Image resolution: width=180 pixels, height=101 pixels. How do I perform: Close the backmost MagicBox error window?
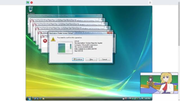[99, 15]
